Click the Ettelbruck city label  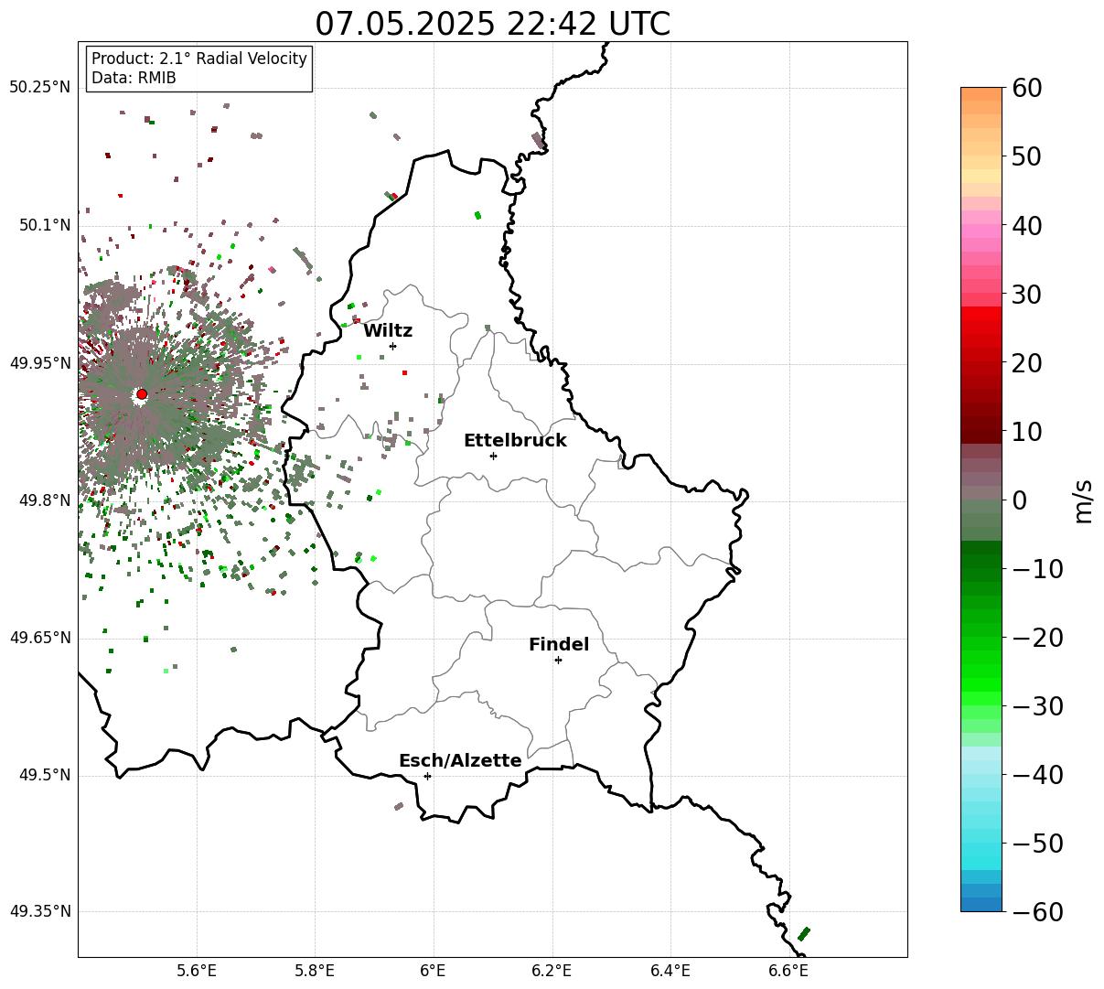[x=515, y=441]
